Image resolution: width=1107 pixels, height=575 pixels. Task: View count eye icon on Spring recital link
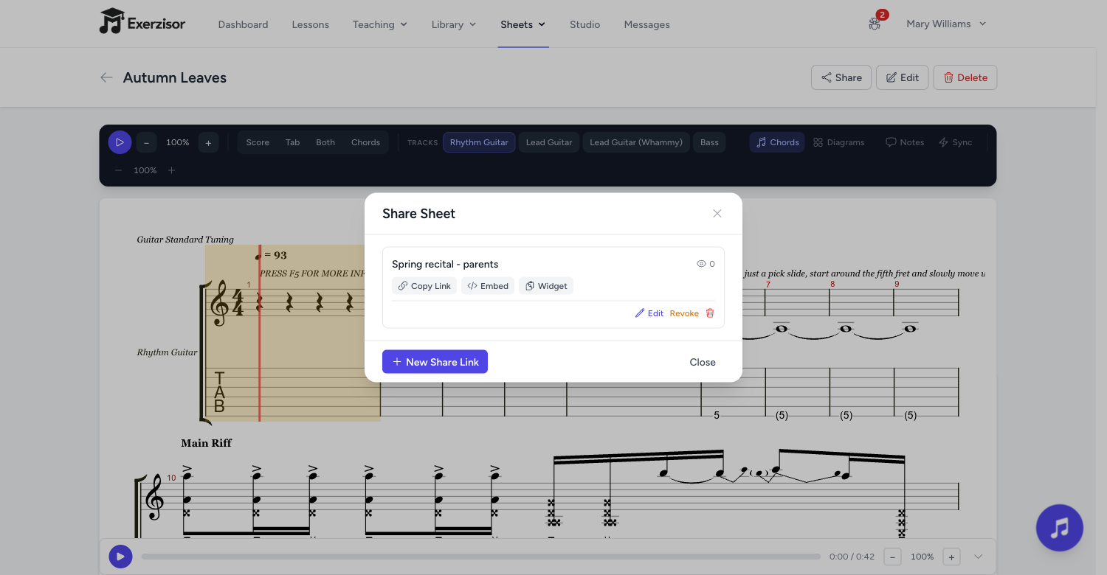coord(701,264)
